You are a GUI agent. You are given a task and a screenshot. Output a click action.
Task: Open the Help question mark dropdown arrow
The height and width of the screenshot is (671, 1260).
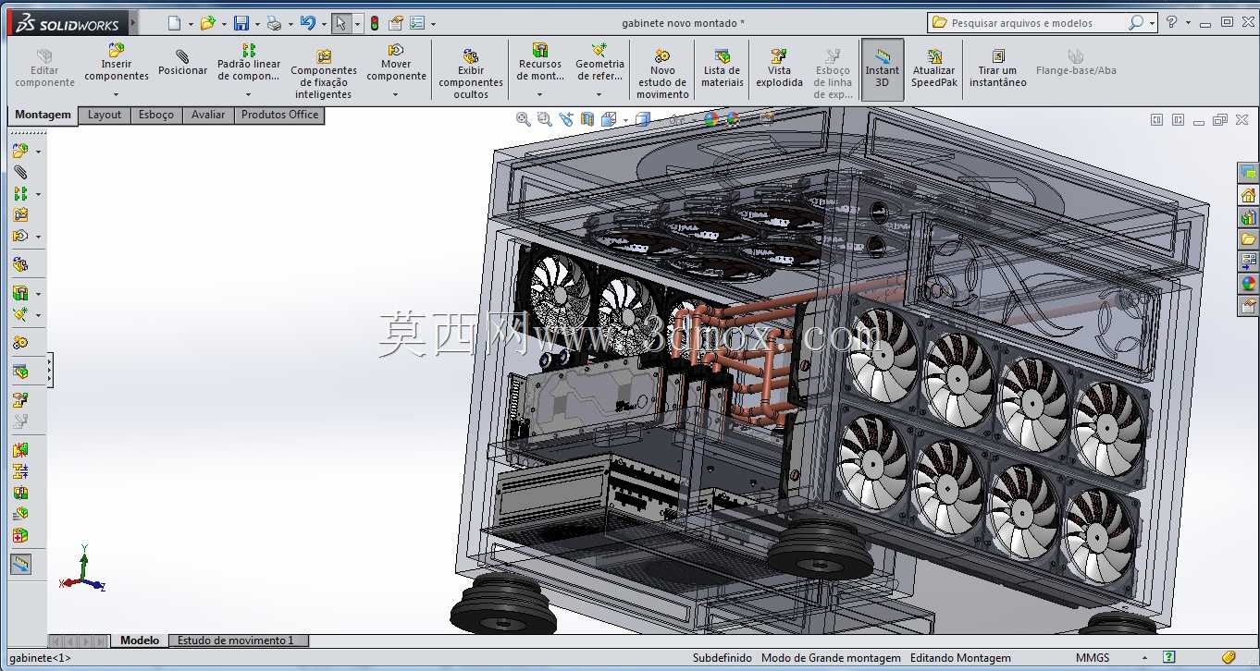tap(1188, 23)
